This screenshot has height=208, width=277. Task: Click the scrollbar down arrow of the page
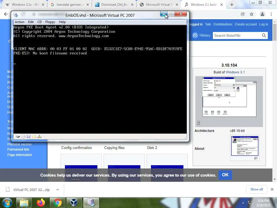[x=275, y=179]
